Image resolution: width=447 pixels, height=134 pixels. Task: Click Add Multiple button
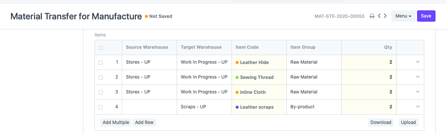pyautogui.click(x=116, y=122)
